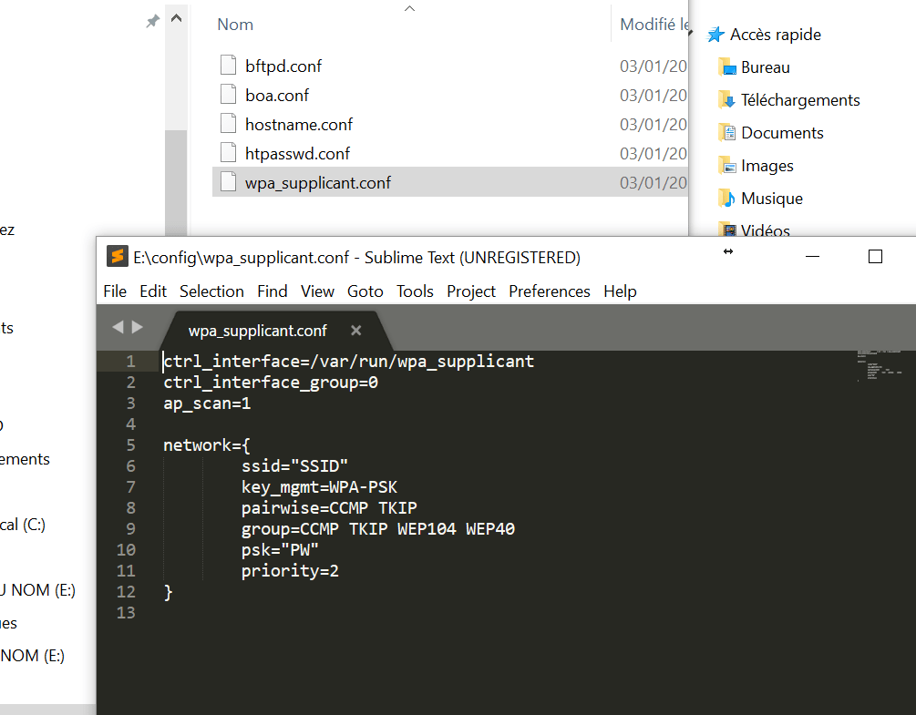Viewport: 916px width, 715px height.
Task: Click the Sublime Text app icon
Action: 117,257
